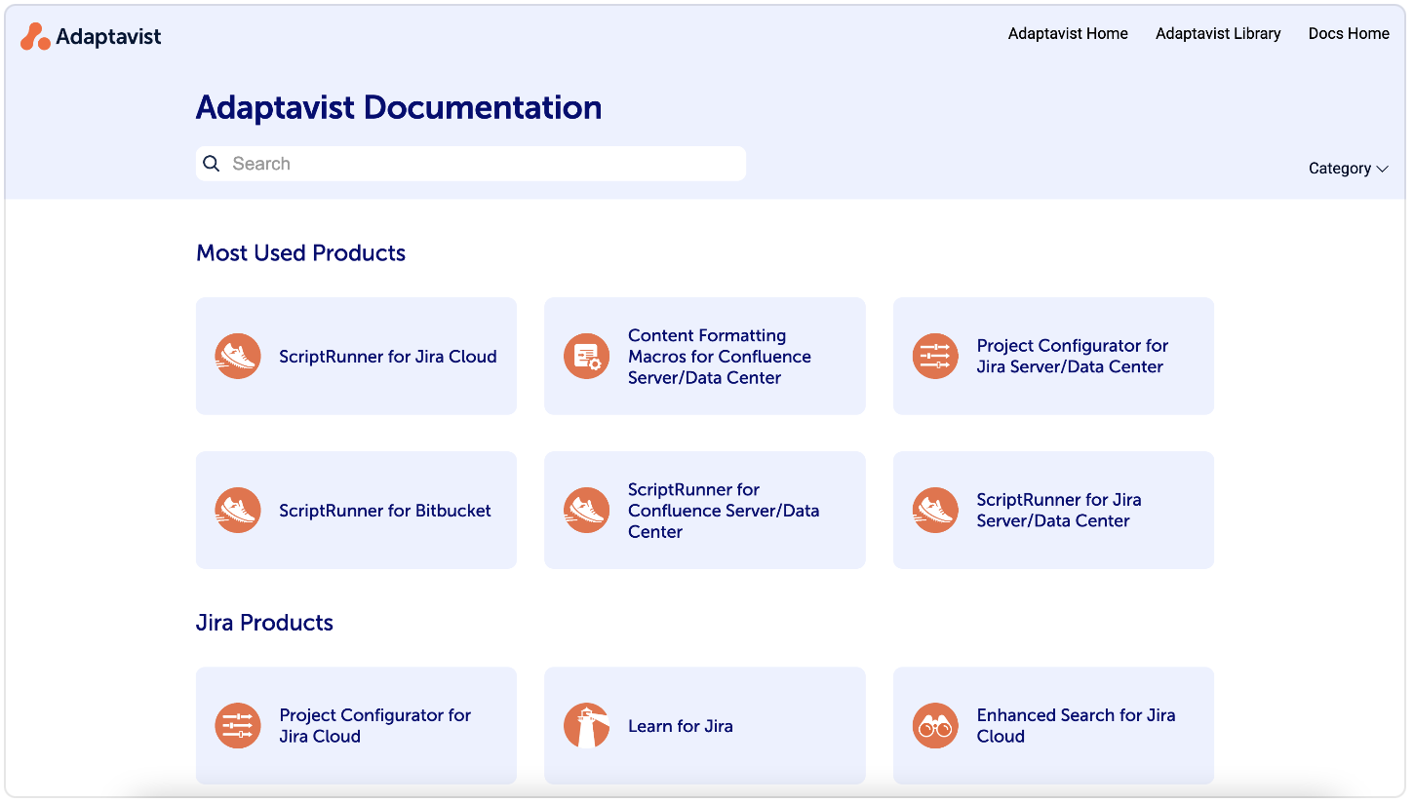The image size is (1414, 803).
Task: Click the Most Used Products heading
Action: pos(300,253)
